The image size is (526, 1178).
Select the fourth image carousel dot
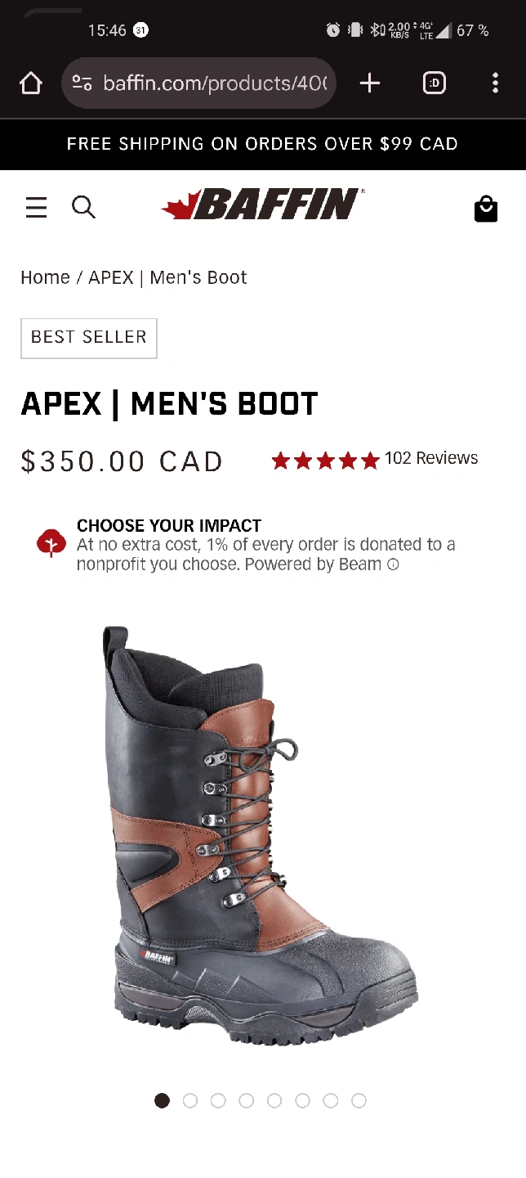point(246,1100)
